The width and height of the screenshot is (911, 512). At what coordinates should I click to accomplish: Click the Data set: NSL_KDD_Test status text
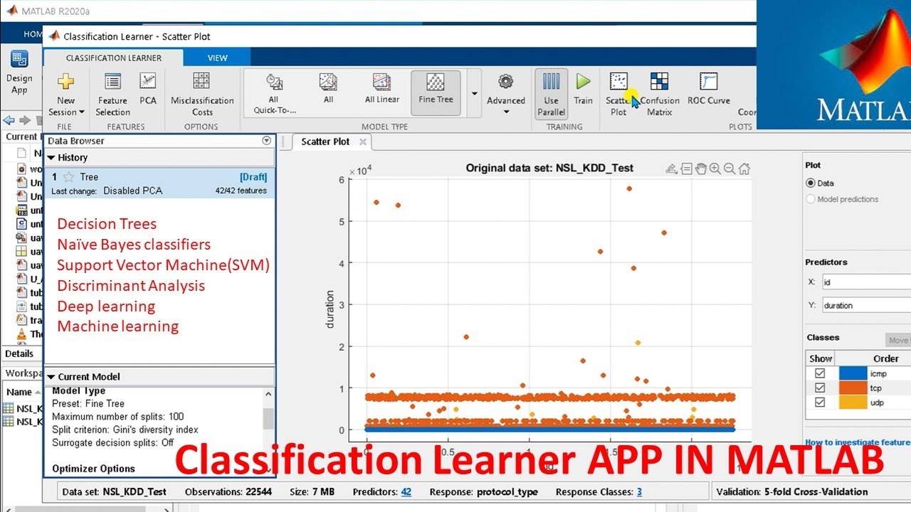pos(115,491)
